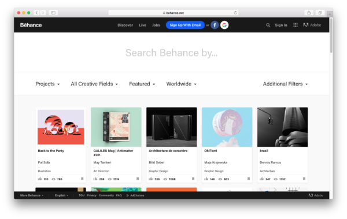Like the Oh!Tomi project thumbs-up

tap(206, 179)
